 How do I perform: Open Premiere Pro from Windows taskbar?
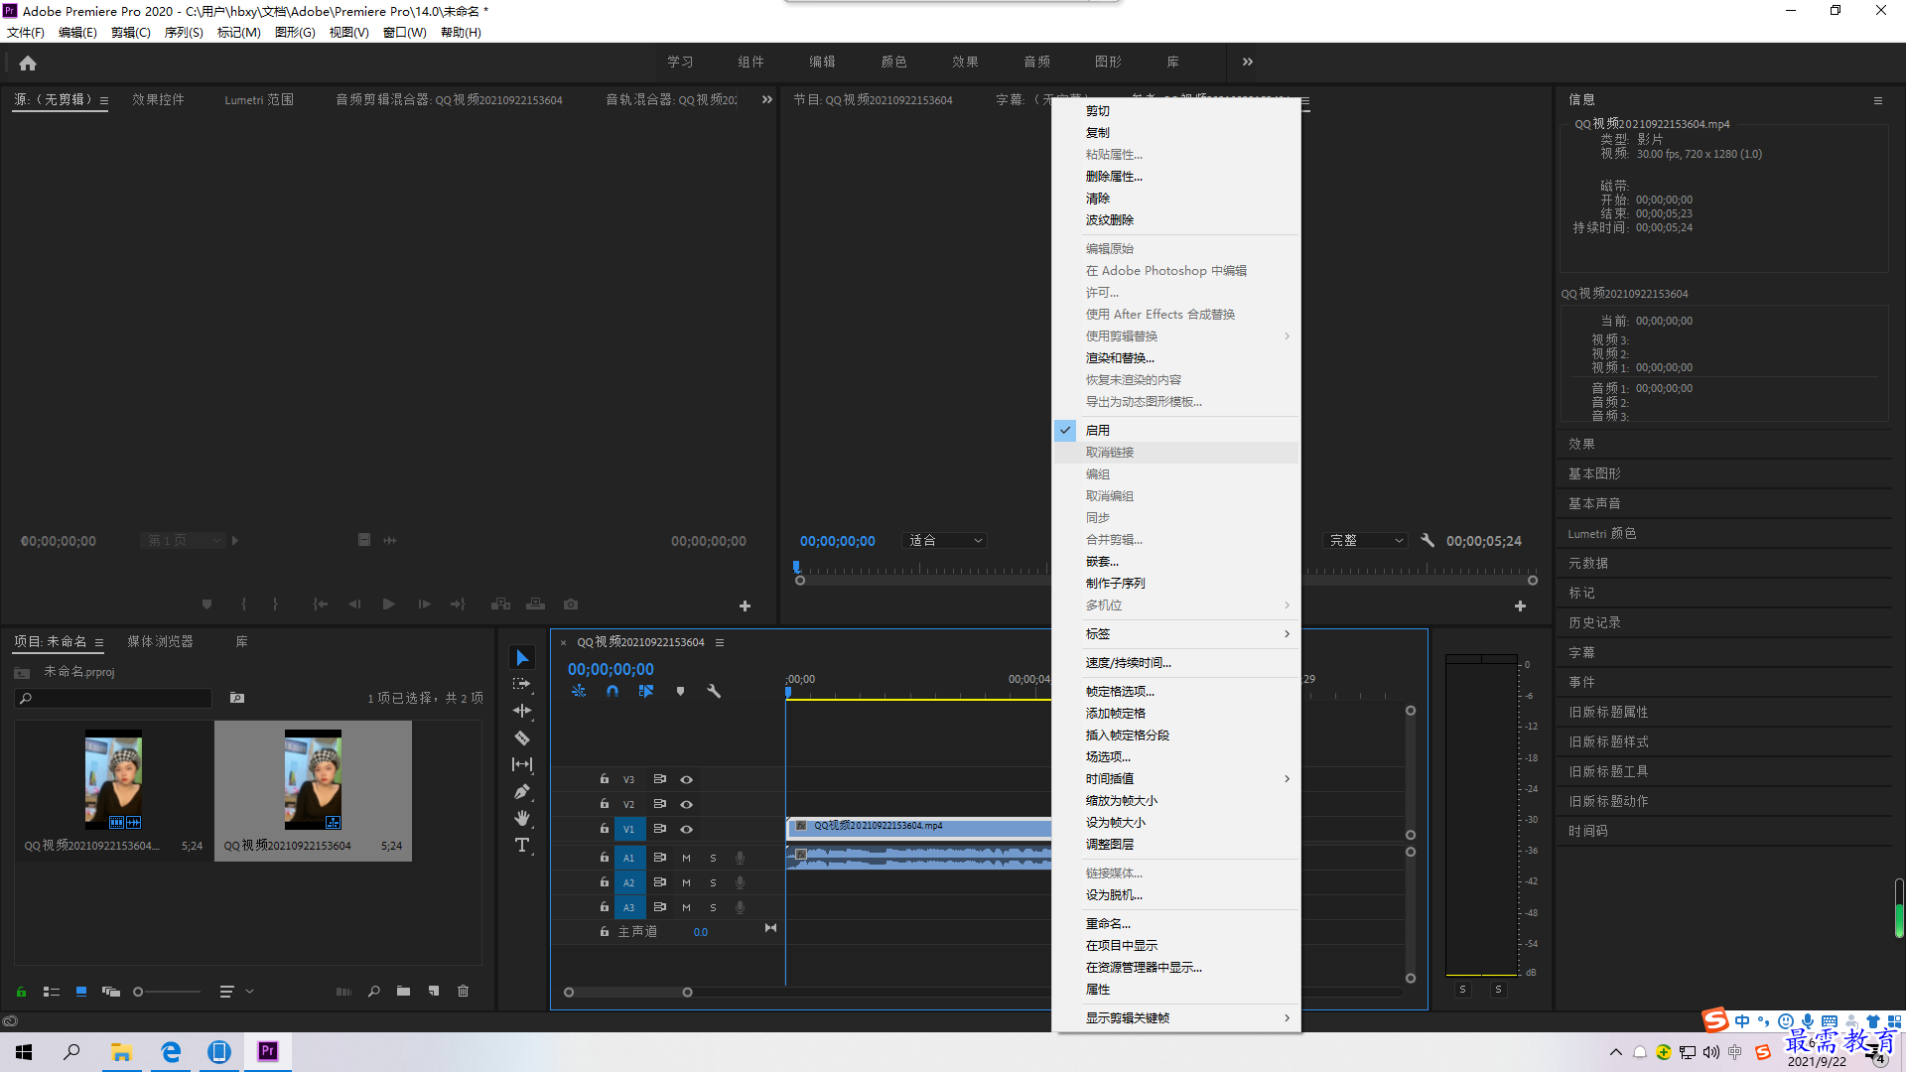[268, 1051]
